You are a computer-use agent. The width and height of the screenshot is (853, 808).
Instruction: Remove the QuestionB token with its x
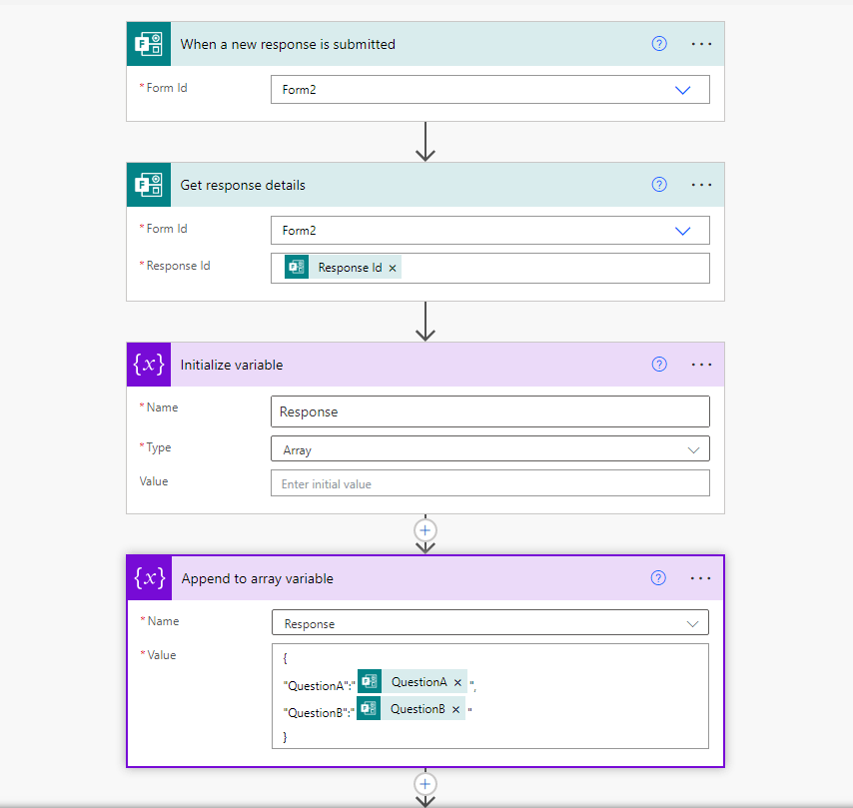pos(455,709)
